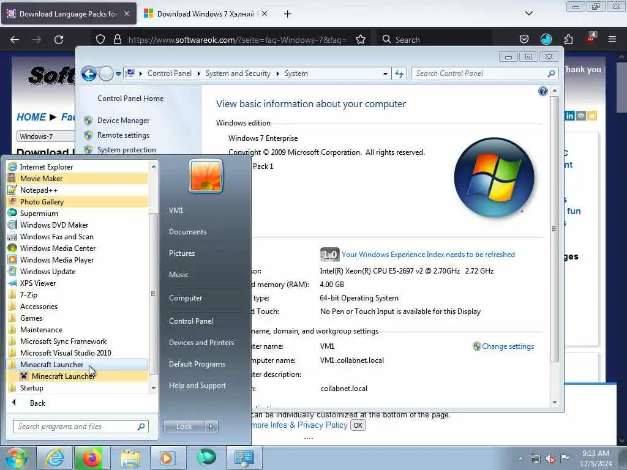Open the shutdown options arrow next to Lock
627x470 pixels.
click(x=211, y=427)
